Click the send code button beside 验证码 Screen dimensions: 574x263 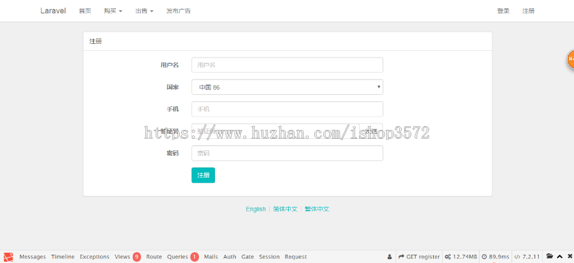371,131
